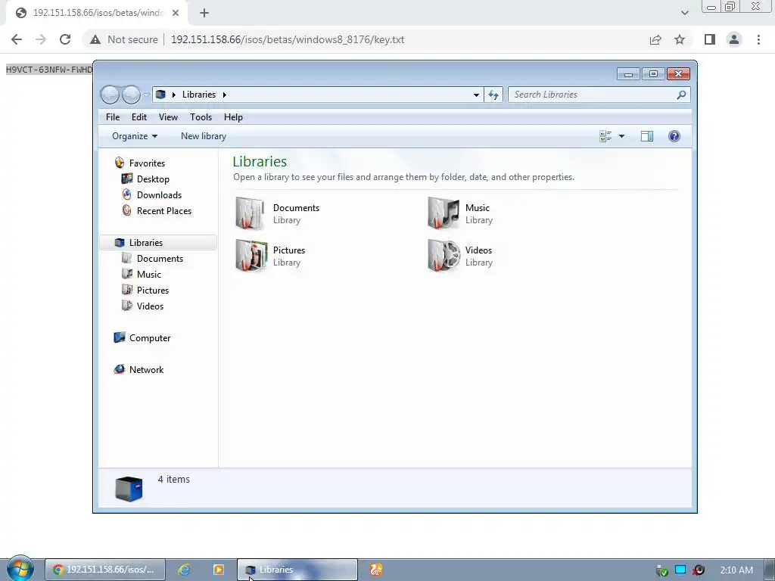Click the product key text in Chrome page
Screen dimensions: 775x581
point(49,70)
